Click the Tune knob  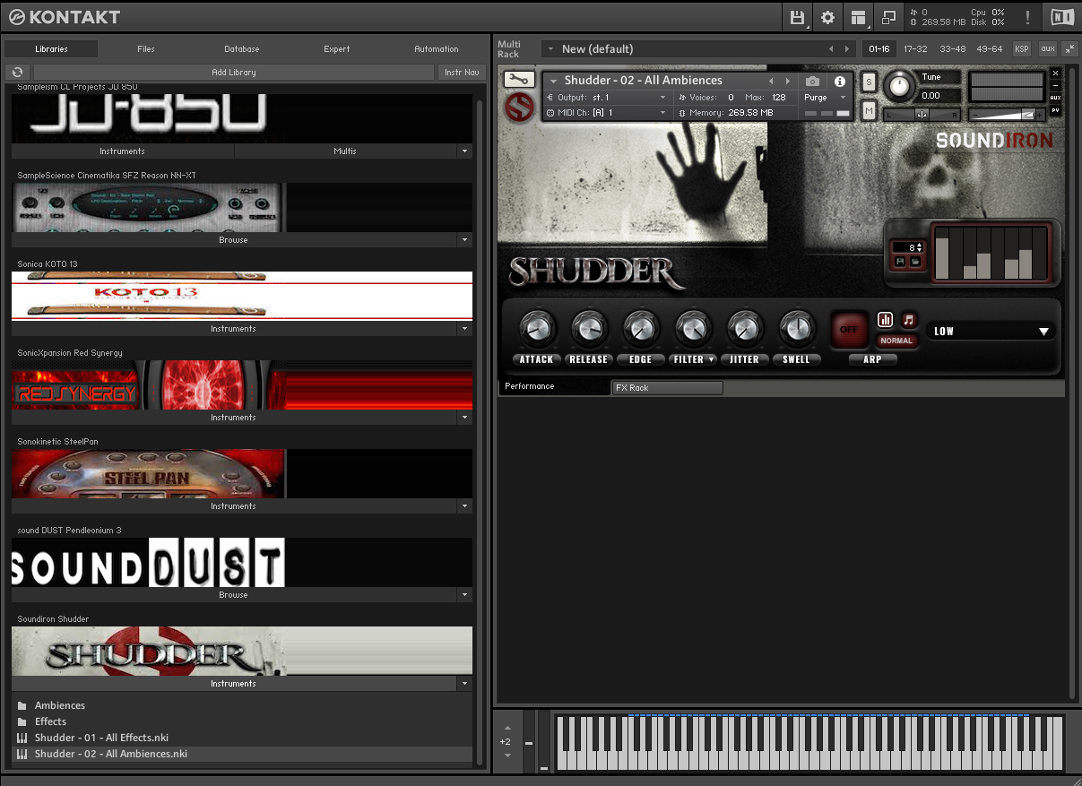pyautogui.click(x=897, y=86)
